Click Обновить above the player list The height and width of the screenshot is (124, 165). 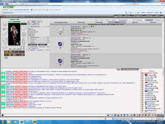pos(152,71)
